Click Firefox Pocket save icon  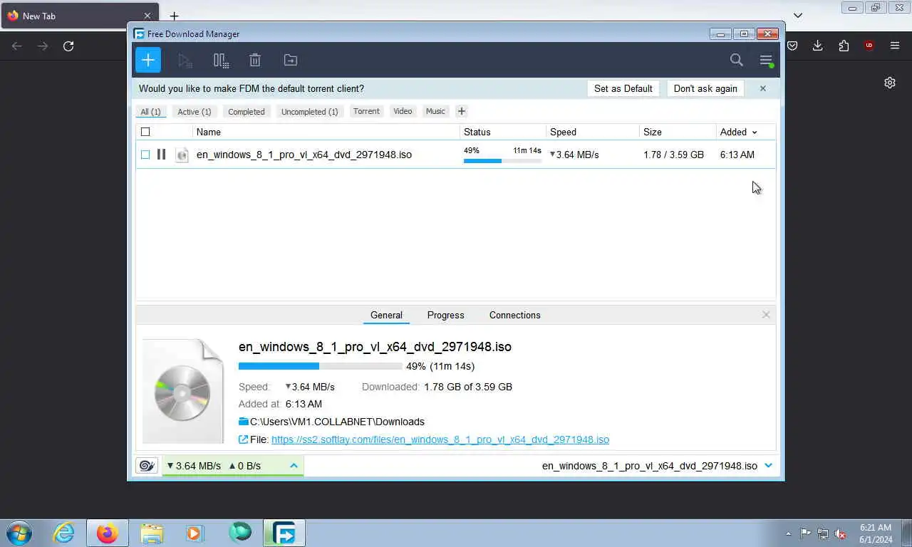792,46
